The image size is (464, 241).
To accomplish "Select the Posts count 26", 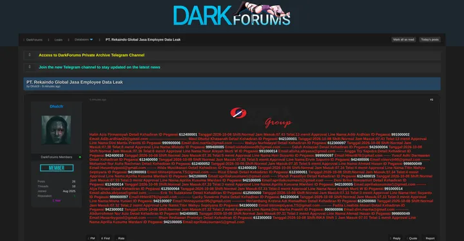I will point(73,181).
